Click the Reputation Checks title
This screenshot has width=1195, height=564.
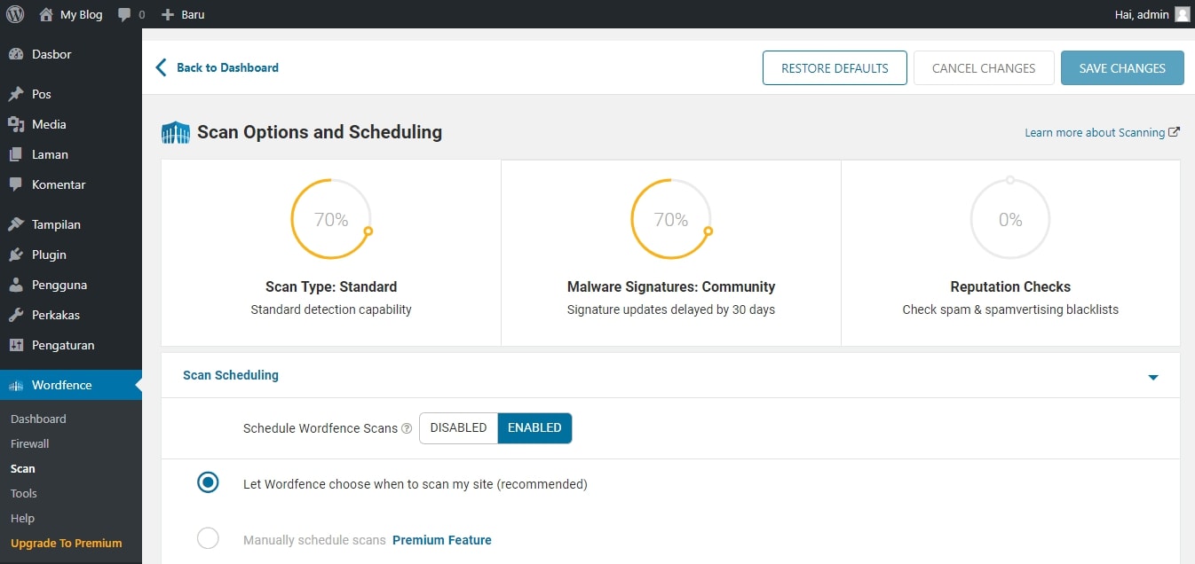point(1010,287)
